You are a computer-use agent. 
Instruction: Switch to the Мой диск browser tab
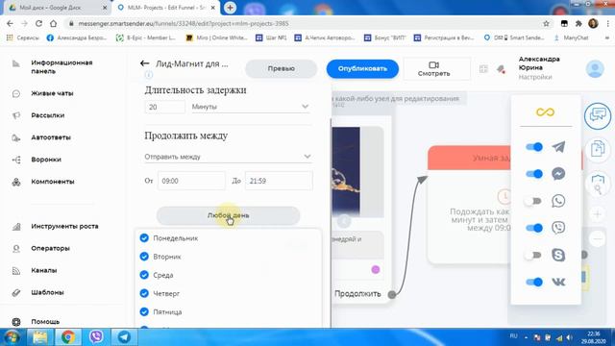pyautogui.click(x=57, y=8)
